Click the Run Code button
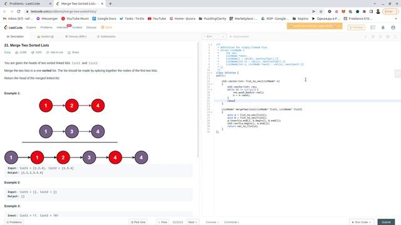Viewport: 401px width, 225px height. (x=362, y=222)
